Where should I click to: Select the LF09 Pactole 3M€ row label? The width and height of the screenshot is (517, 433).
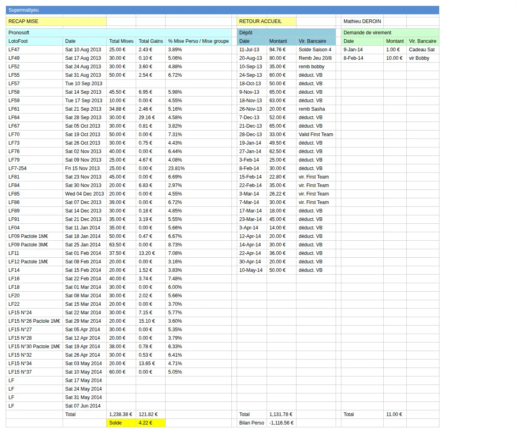pyautogui.click(x=34, y=245)
